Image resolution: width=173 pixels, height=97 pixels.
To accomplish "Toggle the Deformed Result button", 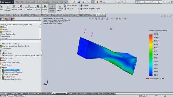I will pyautogui.click(x=52, y=8).
